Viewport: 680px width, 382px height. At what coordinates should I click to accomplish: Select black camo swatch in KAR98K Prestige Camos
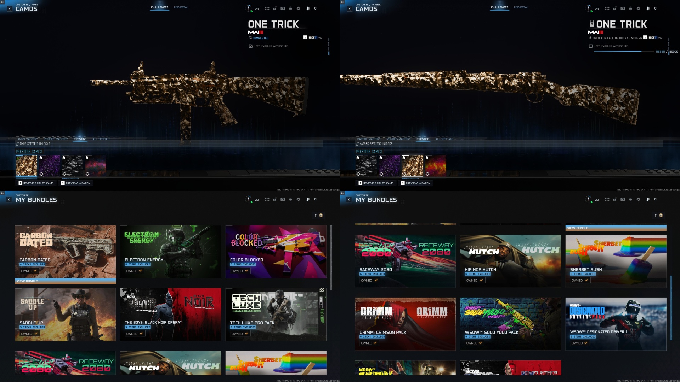[x=366, y=166]
